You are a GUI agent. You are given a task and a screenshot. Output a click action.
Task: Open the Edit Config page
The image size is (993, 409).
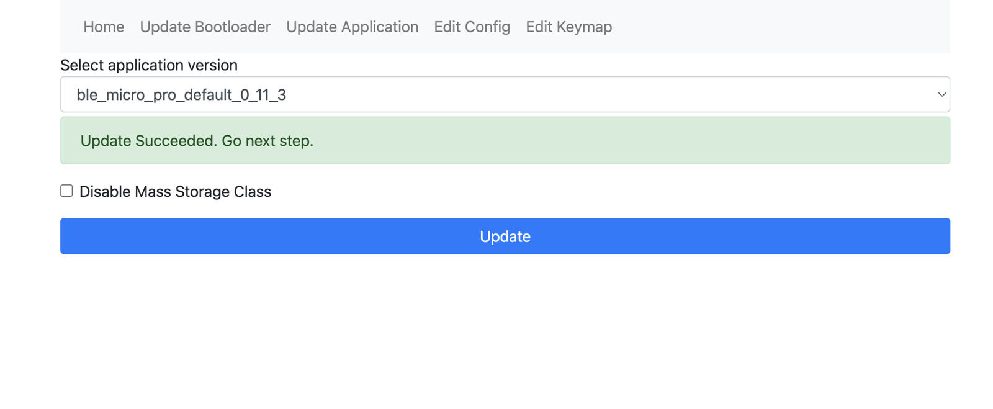[x=472, y=27]
